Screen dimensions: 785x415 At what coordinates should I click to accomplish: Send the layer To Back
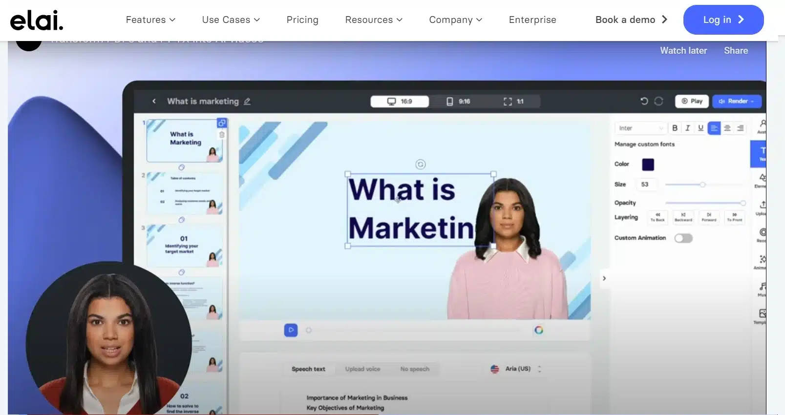coord(658,217)
